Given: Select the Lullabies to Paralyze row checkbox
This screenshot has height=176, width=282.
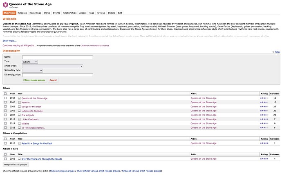Looking at the screenshot, I should pyautogui.click(x=5, y=111).
